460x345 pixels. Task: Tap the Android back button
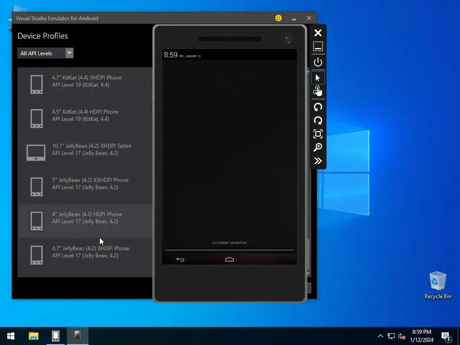(x=181, y=259)
